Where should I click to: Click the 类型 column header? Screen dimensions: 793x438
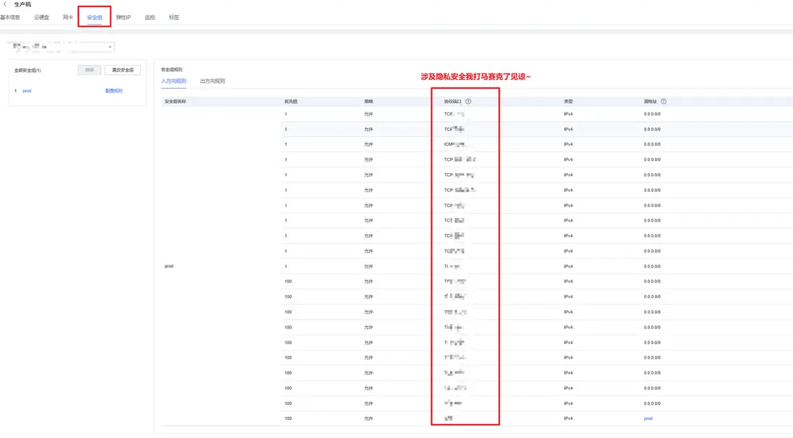(x=568, y=102)
